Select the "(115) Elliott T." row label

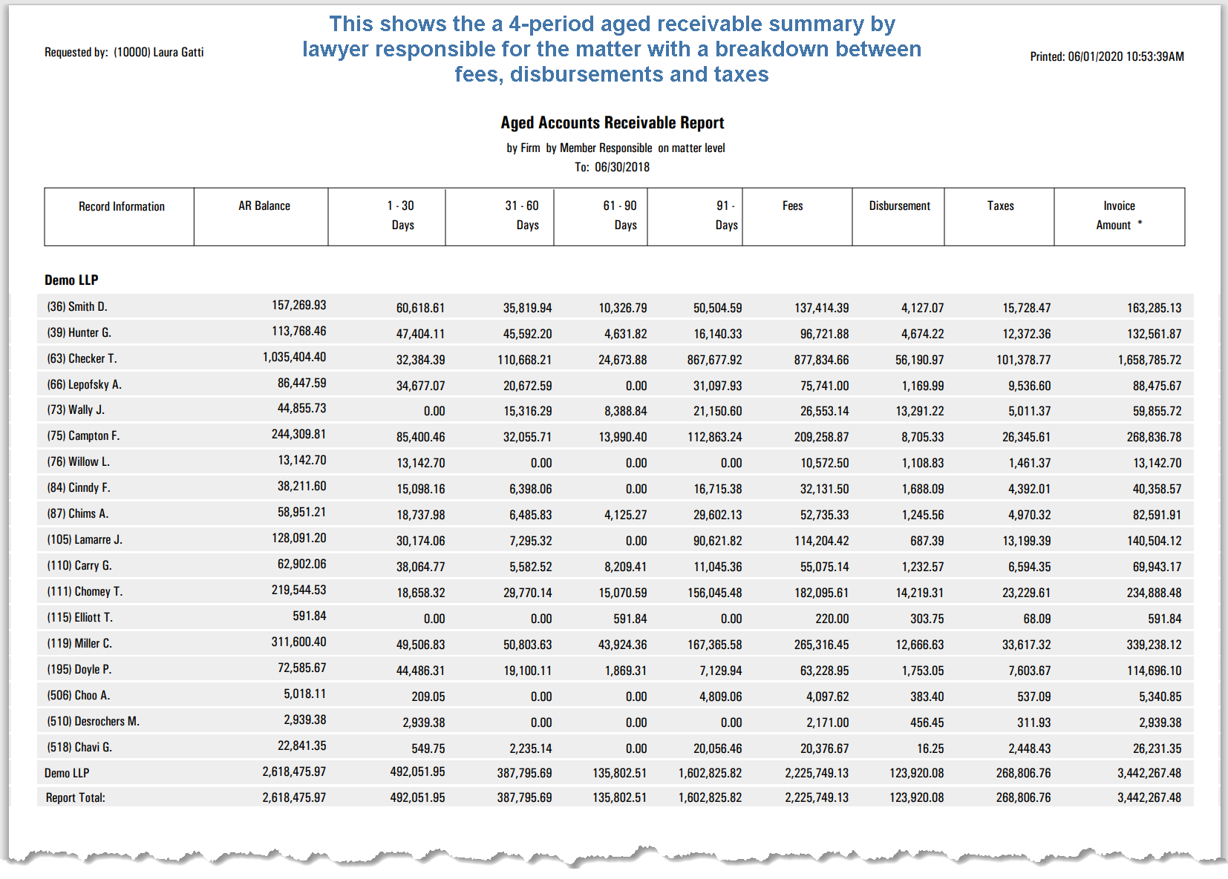[80, 617]
